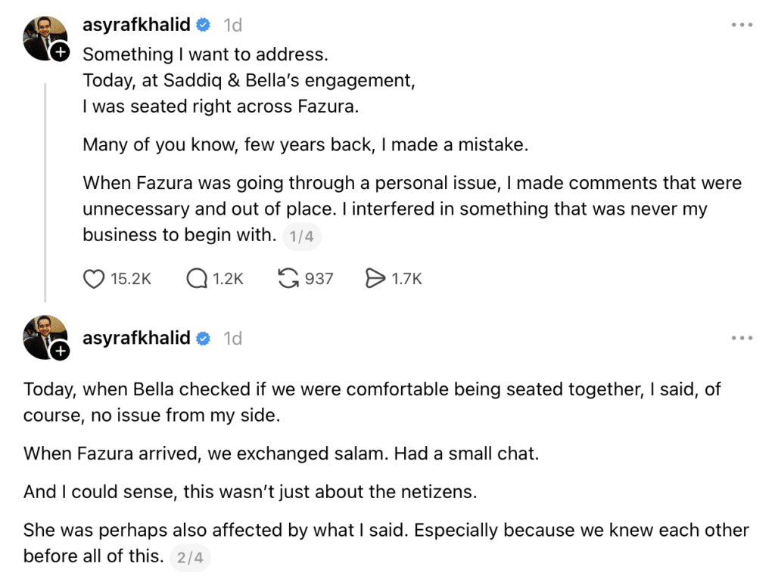Repost the first thread post

(x=288, y=279)
